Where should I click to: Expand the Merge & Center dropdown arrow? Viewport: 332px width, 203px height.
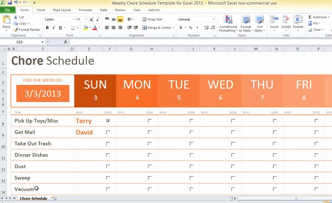click(x=173, y=27)
